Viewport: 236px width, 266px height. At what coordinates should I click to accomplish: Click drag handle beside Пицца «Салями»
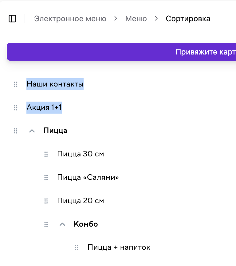pos(46,178)
